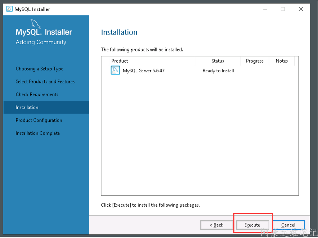Screen dimensions: 318x238
Task: Select the highlighted Installation step
Action: point(27,107)
